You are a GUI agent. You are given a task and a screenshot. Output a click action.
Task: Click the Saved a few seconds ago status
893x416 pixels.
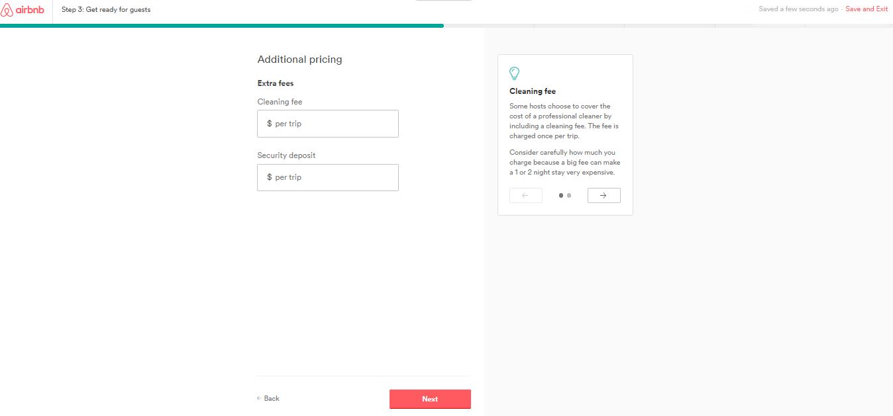point(798,9)
